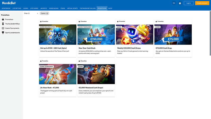211x119 pixels.
Task: Expand the Filter (1) dropdown
Action: pos(31,13)
